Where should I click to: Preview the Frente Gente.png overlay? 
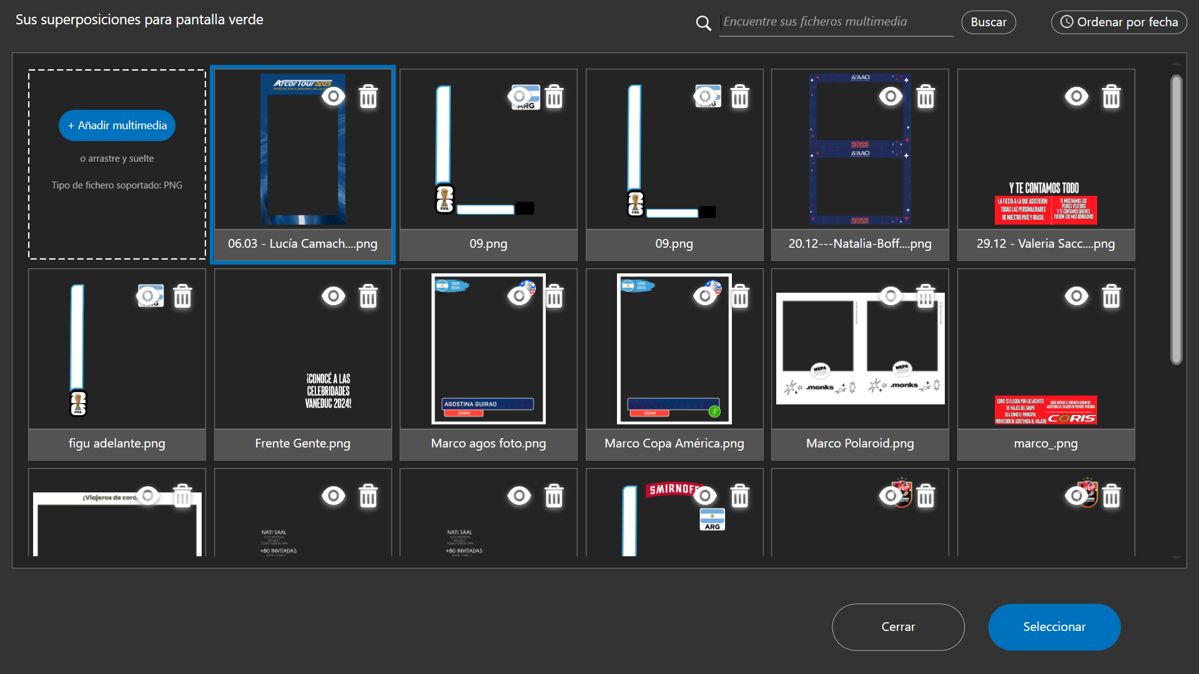(x=333, y=296)
